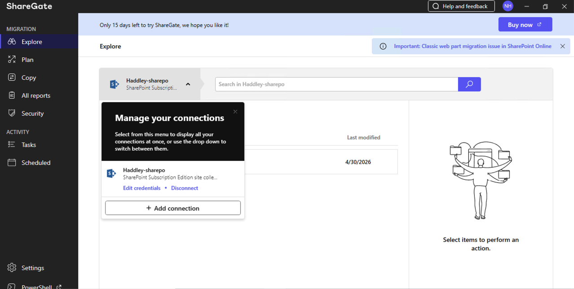Open All reports

pyautogui.click(x=39, y=95)
